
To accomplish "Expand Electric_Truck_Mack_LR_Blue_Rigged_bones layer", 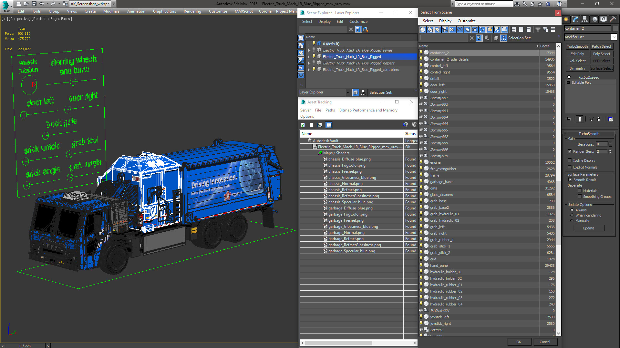I will (309, 50).
